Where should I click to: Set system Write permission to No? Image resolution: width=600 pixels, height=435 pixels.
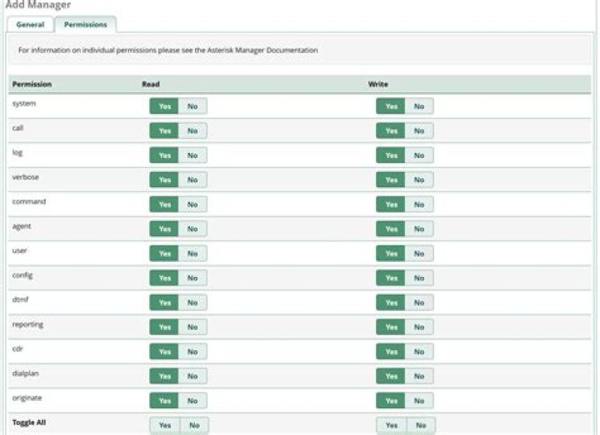pos(418,106)
